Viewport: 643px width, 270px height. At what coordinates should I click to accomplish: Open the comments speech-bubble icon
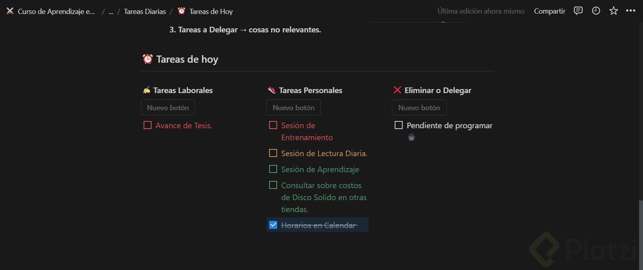578,11
